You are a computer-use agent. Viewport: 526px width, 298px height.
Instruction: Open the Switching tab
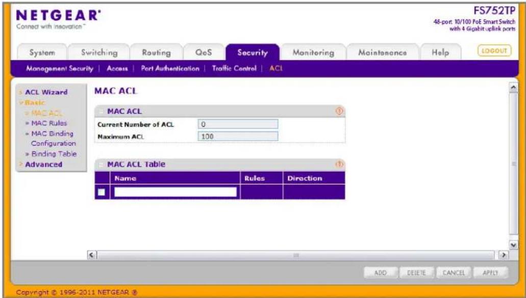point(99,52)
